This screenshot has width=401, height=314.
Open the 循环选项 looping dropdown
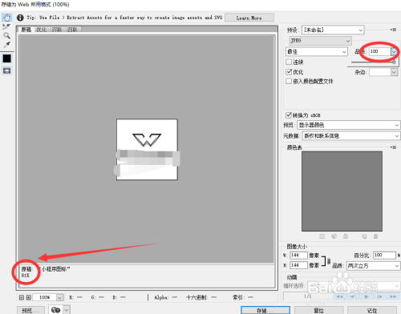tap(353, 286)
